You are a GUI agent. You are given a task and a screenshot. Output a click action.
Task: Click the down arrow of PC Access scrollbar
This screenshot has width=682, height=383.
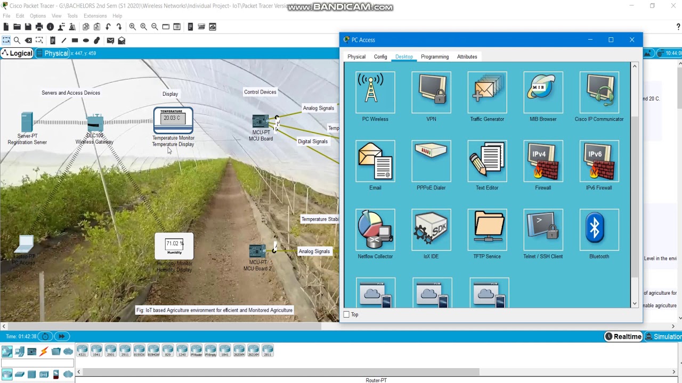coord(634,304)
